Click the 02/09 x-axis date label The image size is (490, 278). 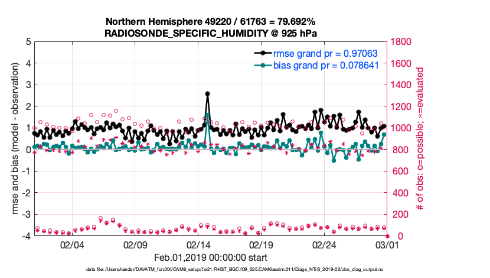(x=135, y=245)
